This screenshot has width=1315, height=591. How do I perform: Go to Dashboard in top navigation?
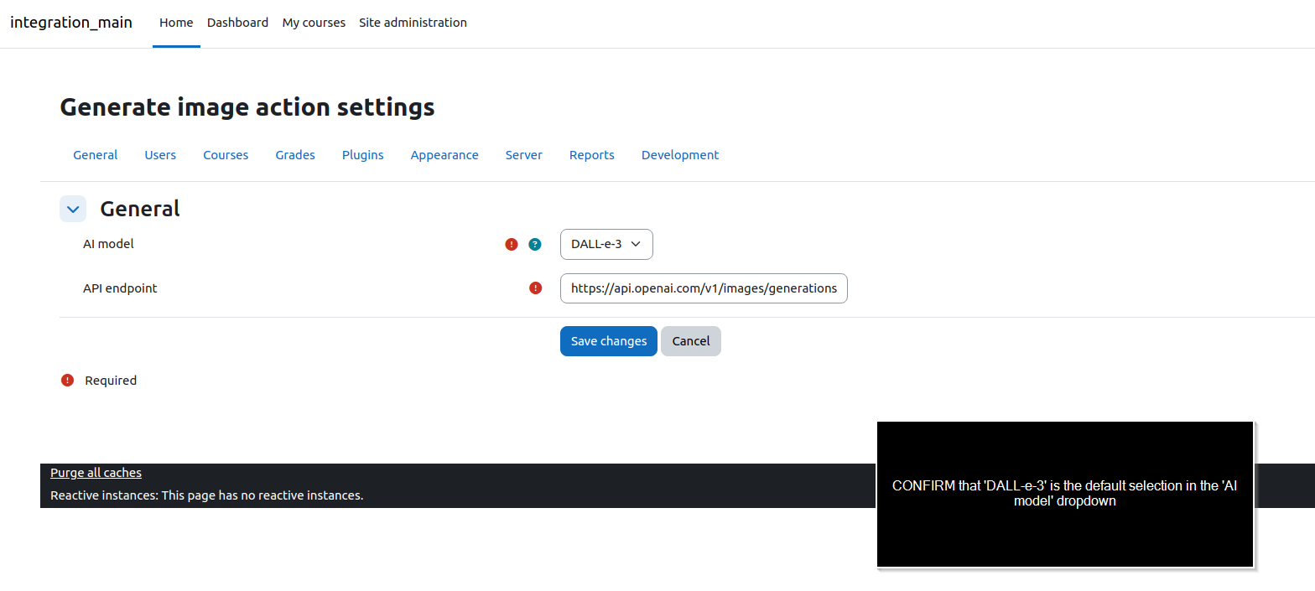[x=237, y=23]
